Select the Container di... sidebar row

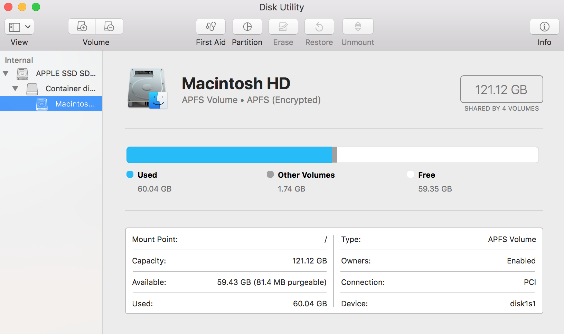(51, 89)
